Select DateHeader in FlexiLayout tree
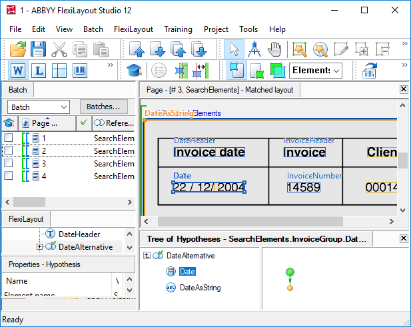 79,234
